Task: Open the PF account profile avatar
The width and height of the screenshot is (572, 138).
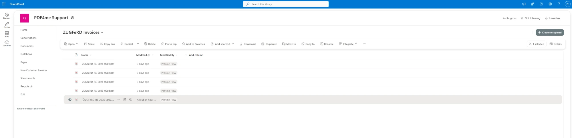Action: point(567,4)
